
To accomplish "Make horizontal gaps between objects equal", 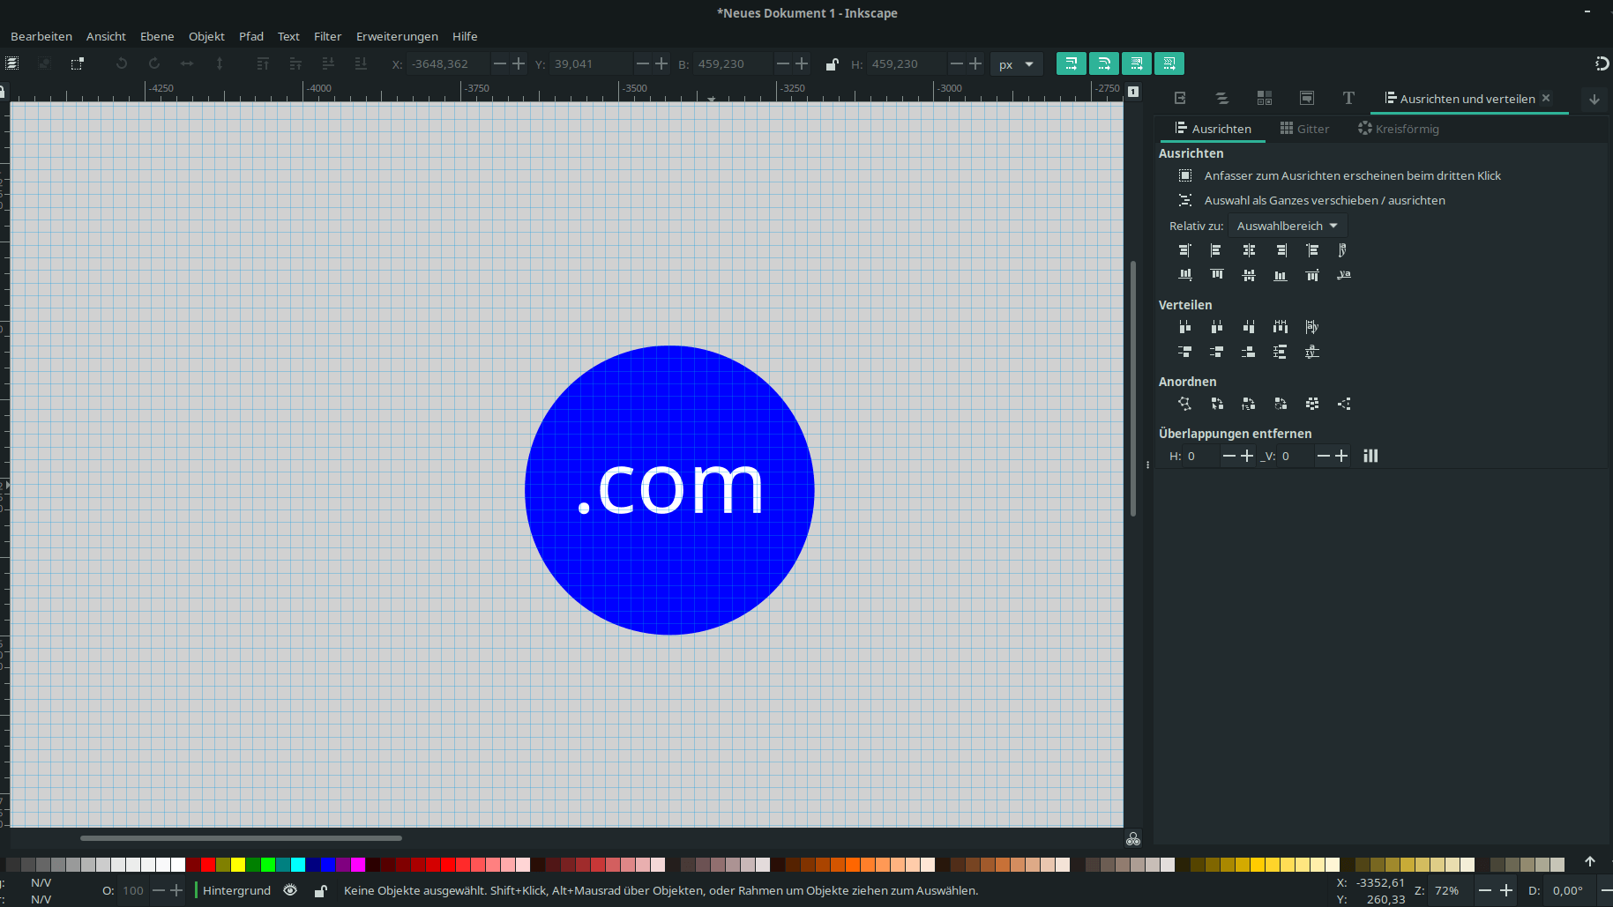I will tap(1281, 327).
